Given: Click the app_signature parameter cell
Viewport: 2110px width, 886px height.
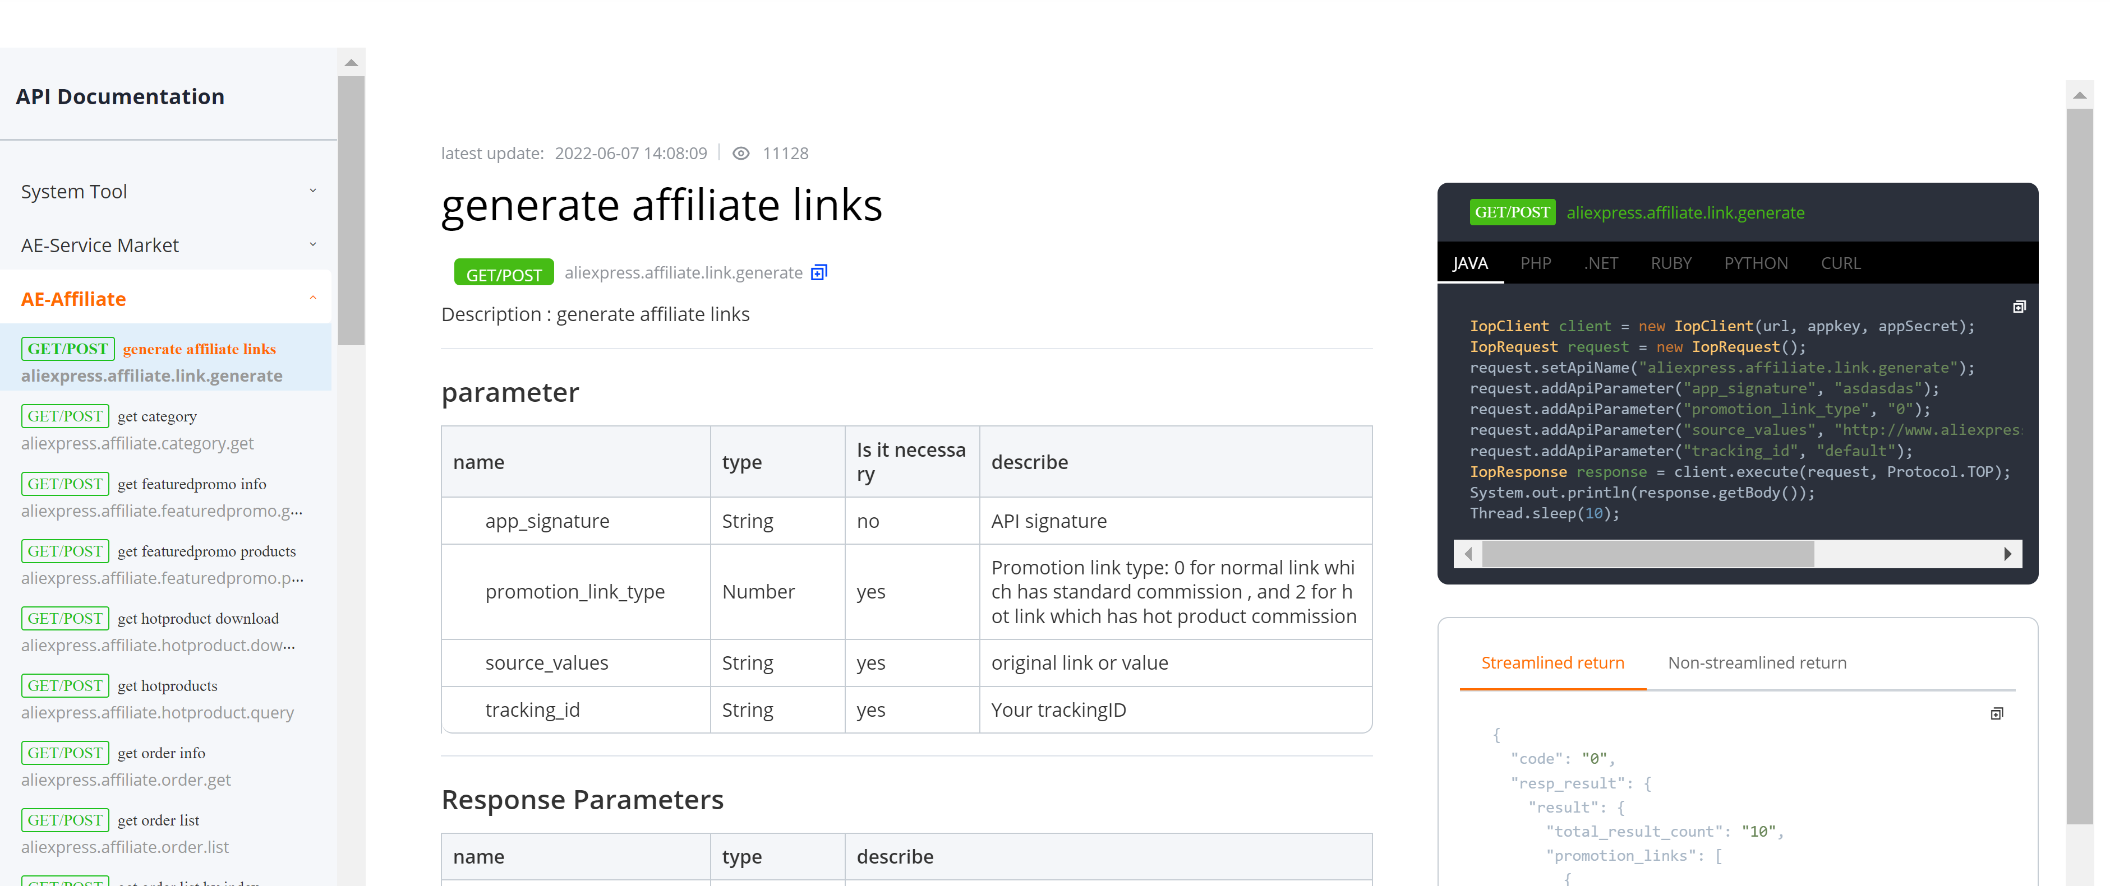Looking at the screenshot, I should point(576,521).
